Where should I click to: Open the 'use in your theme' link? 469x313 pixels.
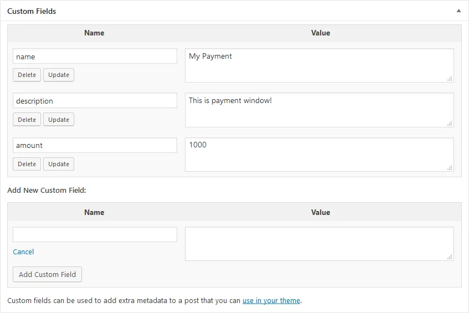[271, 301]
